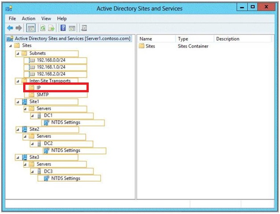Viewport: 280px width, 214px height.
Task: Open the Help toolbar icon
Action: pyautogui.click(x=63, y=28)
